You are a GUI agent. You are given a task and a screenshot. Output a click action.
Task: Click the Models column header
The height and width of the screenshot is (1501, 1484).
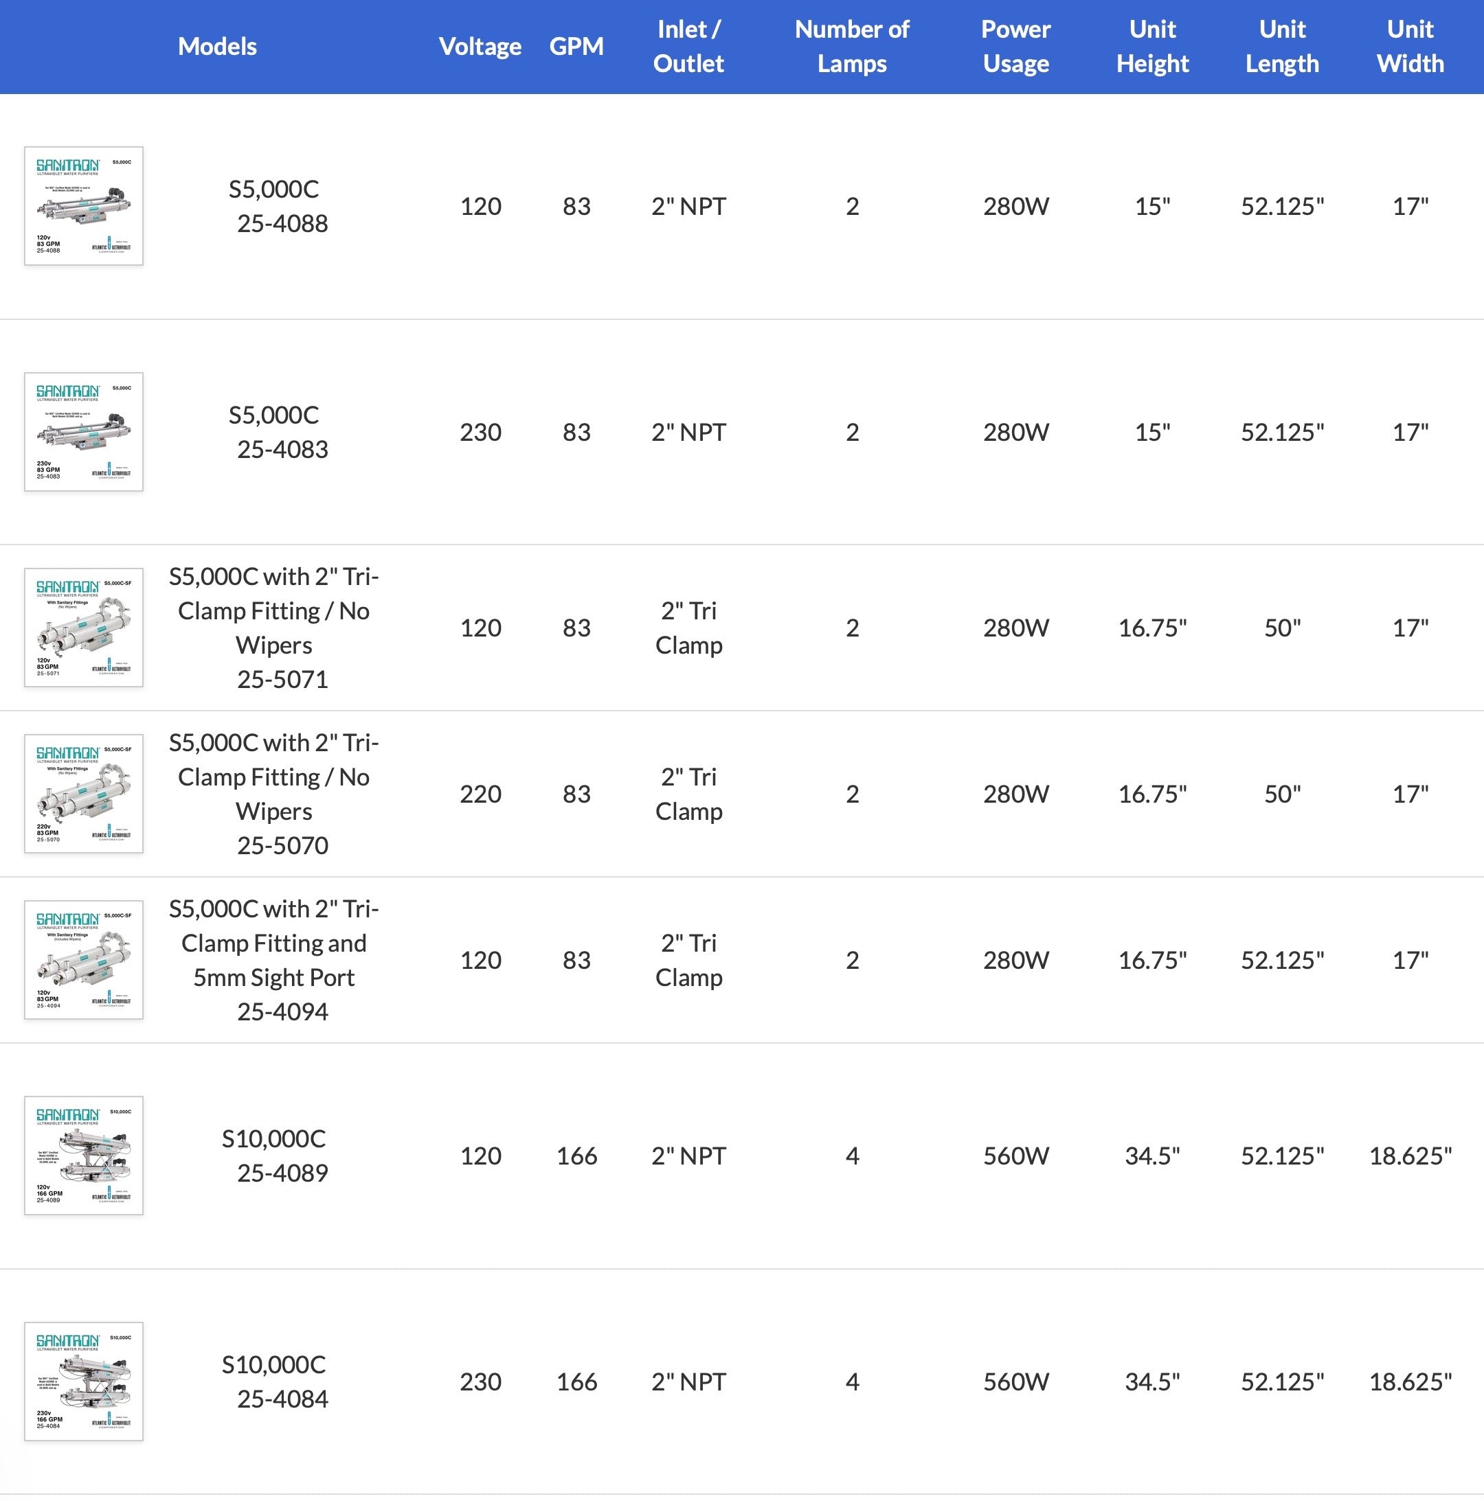217,47
